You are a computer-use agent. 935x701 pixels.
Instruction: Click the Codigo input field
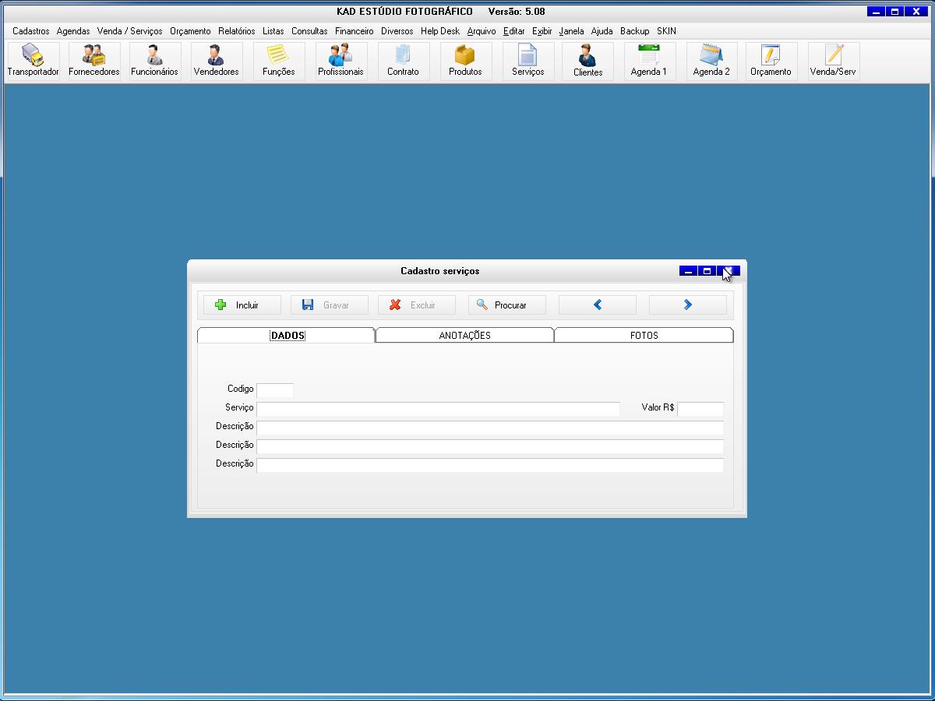(x=275, y=390)
